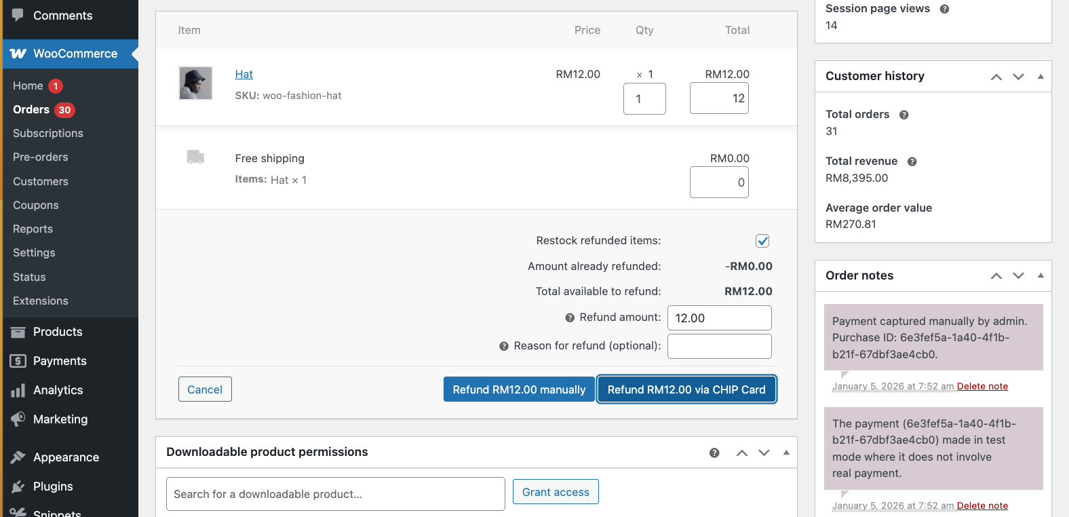Move Downloadable product permissions panel down

[764, 453]
